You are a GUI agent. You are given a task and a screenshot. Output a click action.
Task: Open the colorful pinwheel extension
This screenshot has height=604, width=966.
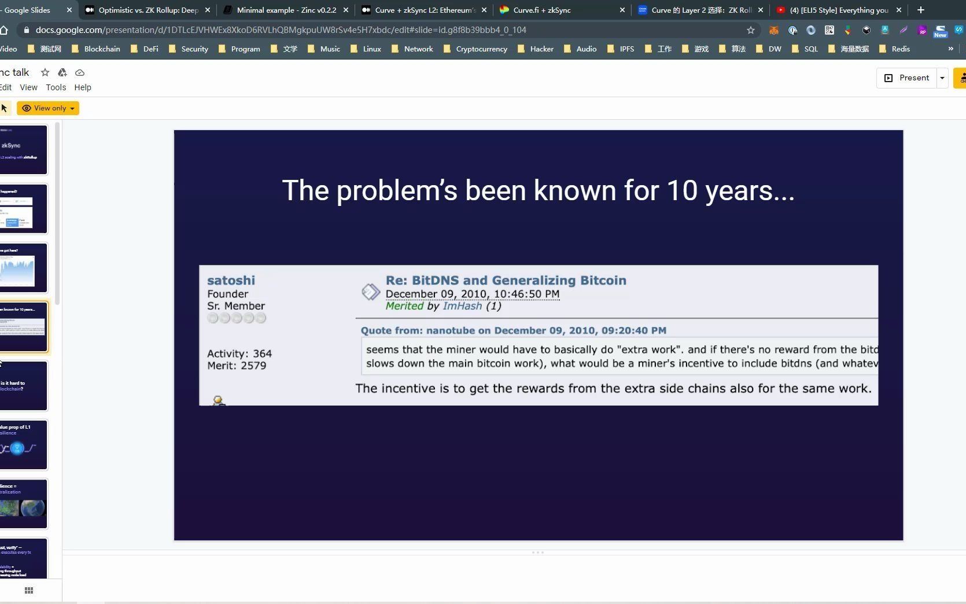coord(848,30)
